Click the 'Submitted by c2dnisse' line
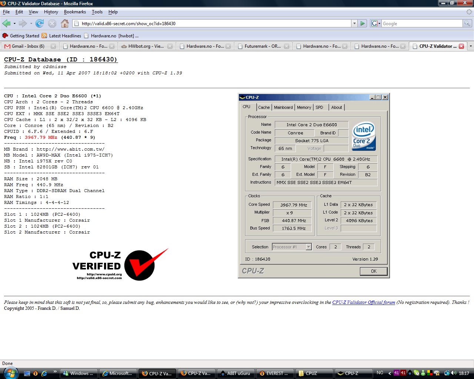Screen dimensions: 474x379 (x=36, y=67)
